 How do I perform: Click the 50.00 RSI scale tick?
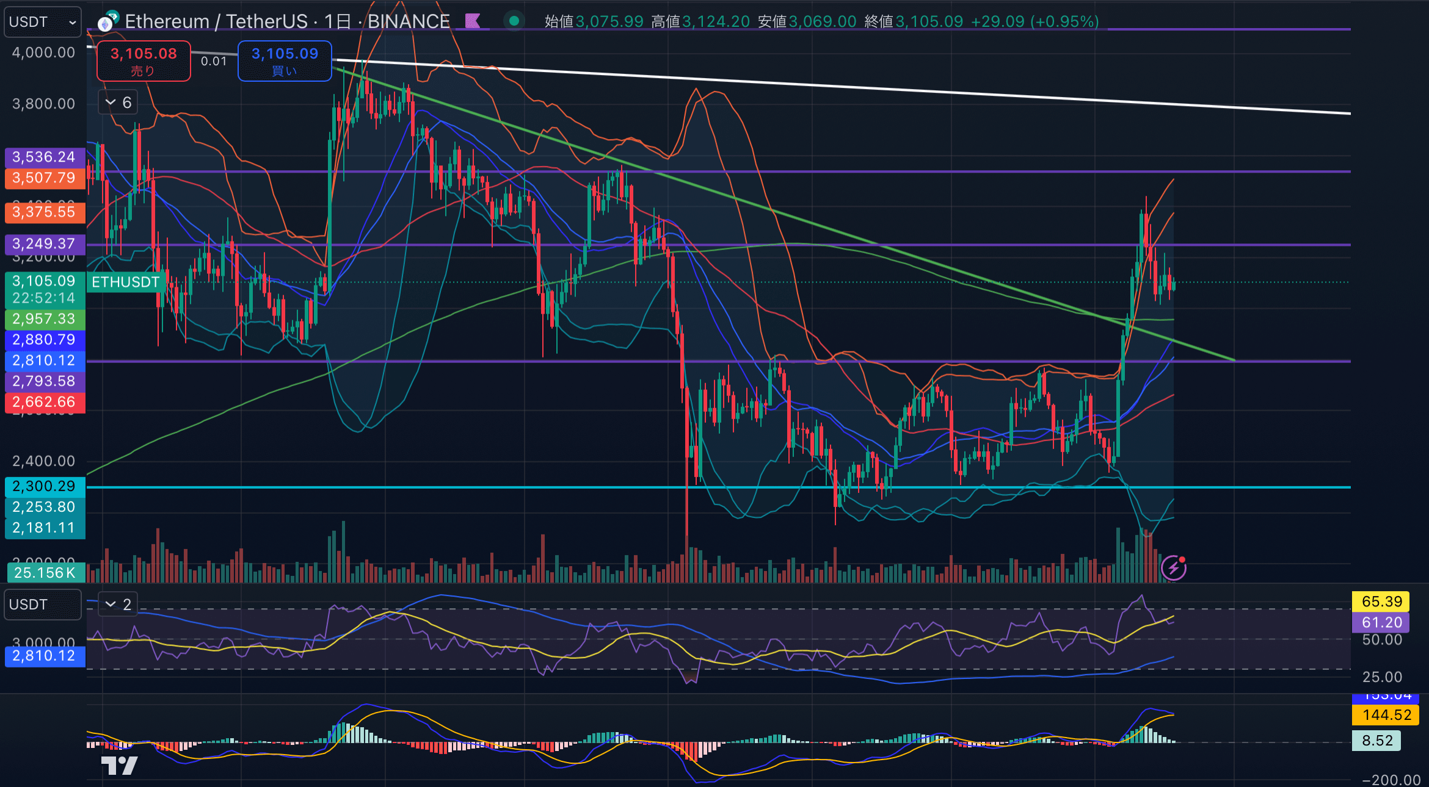(1382, 640)
